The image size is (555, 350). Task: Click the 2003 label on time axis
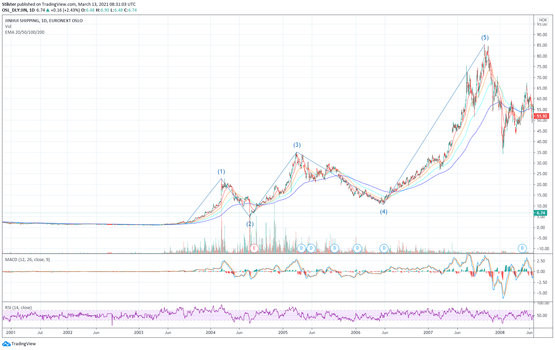point(138,332)
